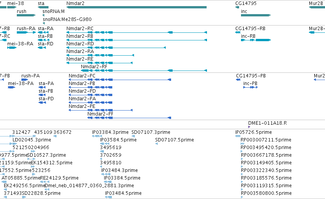Click the snoRNA:Me28S-G980 label
Screen dimensions: 325x199
67,19
